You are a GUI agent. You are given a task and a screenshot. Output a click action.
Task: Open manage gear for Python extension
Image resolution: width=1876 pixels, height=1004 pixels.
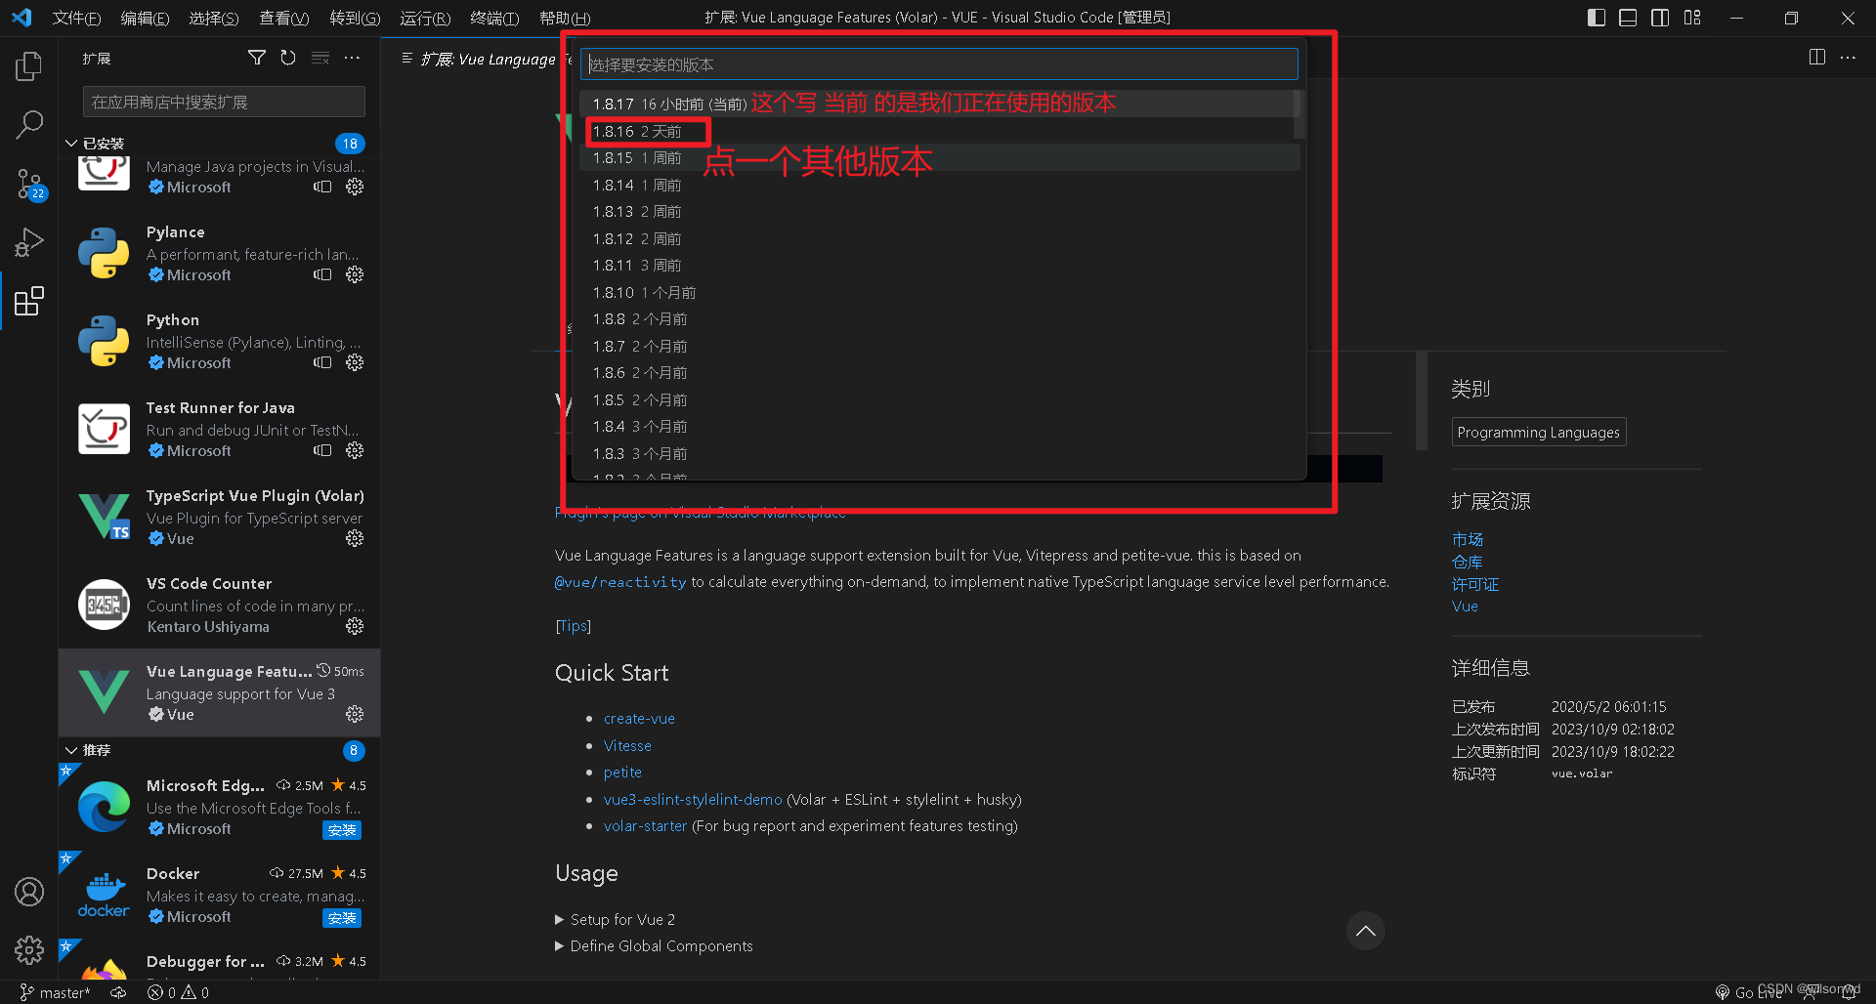tap(355, 362)
